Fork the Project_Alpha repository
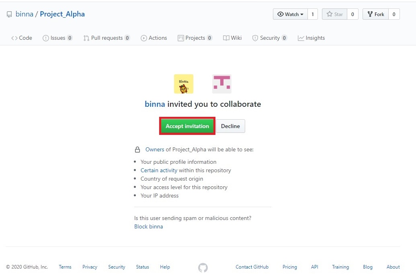The image size is (416, 275). click(376, 14)
